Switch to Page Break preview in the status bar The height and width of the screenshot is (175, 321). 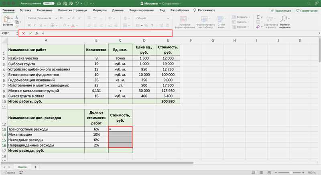tap(269, 173)
